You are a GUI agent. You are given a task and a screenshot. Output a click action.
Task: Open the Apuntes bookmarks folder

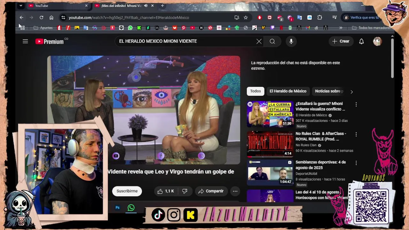click(43, 28)
